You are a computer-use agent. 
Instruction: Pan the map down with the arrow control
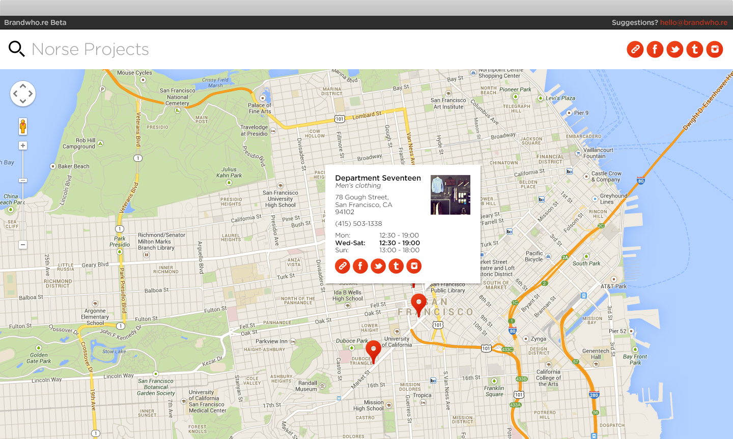(23, 101)
